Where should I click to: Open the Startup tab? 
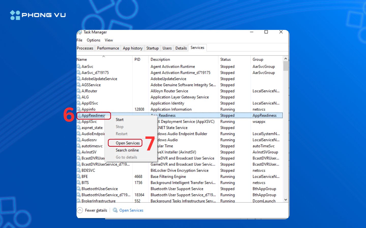pyautogui.click(x=152, y=48)
